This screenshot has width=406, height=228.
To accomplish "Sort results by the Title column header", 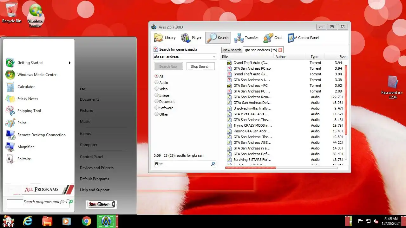I will pos(247,57).
